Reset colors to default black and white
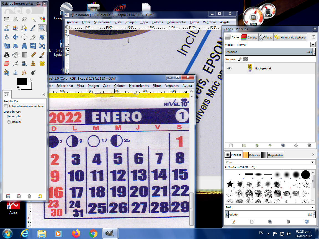This screenshot has width=319, height=239. coord(19,88)
